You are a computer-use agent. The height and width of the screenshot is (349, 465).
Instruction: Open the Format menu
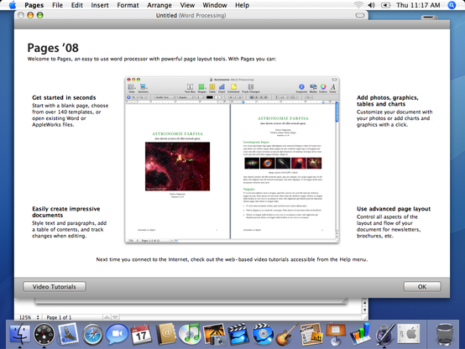[x=128, y=5]
